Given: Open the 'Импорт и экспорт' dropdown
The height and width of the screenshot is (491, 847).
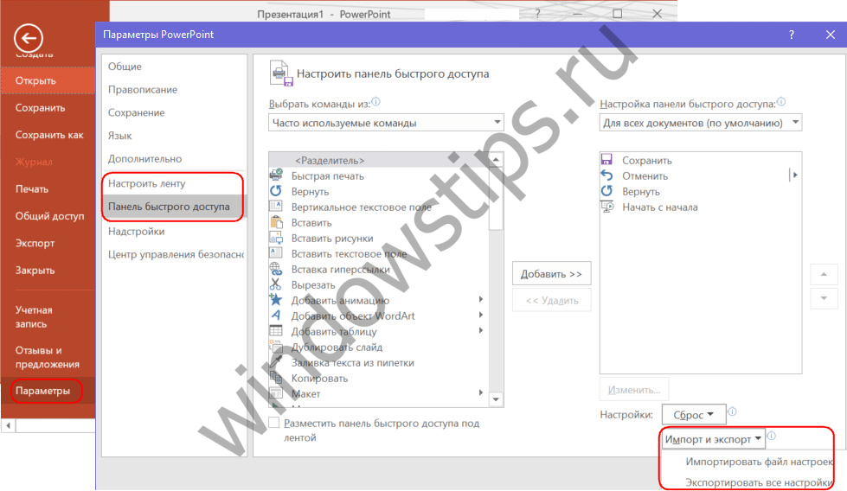Looking at the screenshot, I should click(x=713, y=439).
